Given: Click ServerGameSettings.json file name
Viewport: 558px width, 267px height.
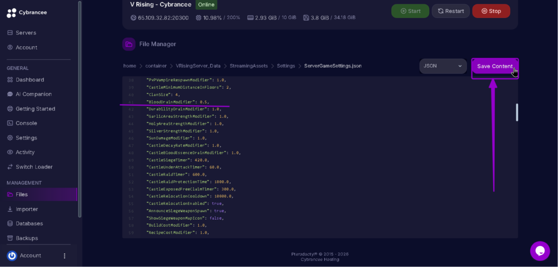Looking at the screenshot, I should [333, 66].
